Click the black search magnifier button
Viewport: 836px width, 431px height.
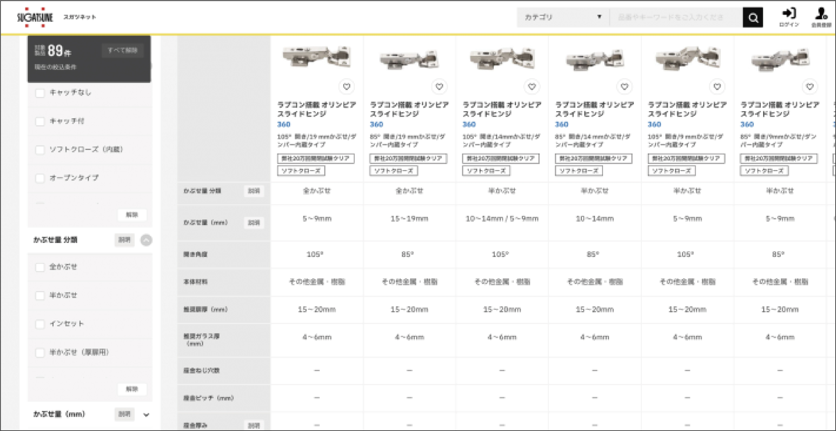[753, 18]
